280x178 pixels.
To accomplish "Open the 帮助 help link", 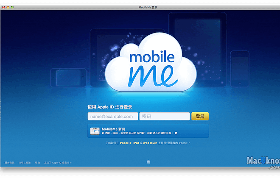I will pos(38,162).
